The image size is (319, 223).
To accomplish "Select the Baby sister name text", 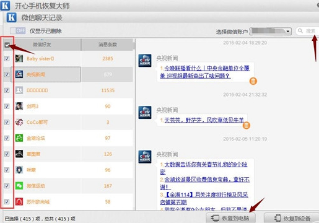I will [x=40, y=59].
